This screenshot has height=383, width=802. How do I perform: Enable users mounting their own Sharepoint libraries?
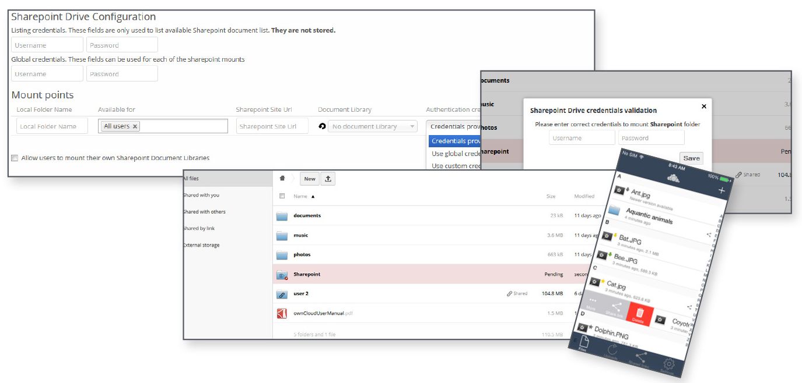[x=15, y=158]
